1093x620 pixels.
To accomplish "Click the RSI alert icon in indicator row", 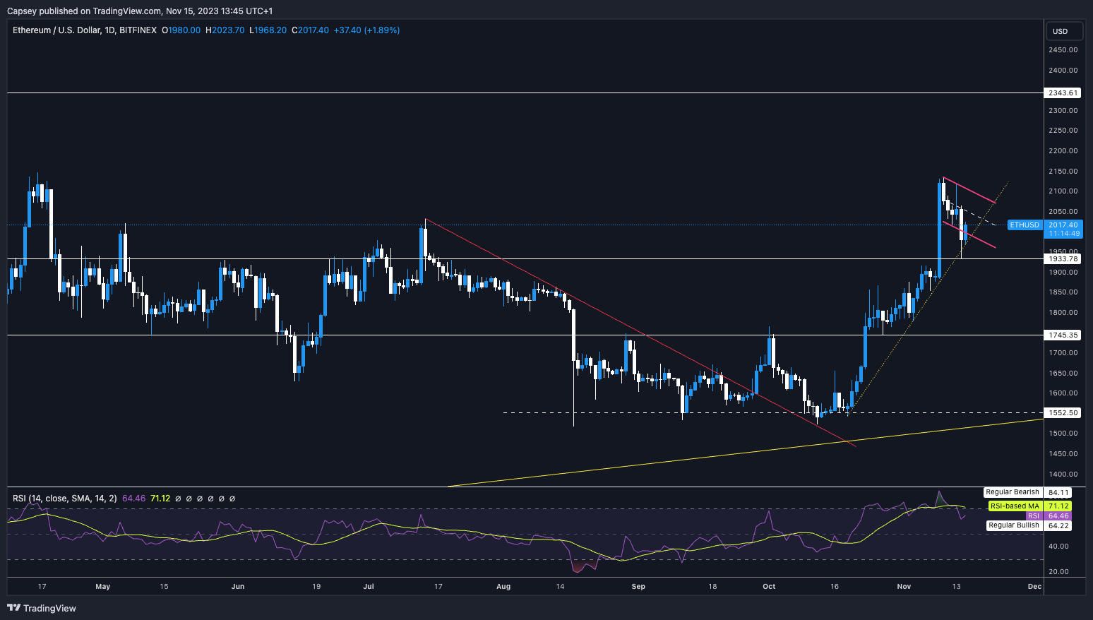I will [x=210, y=499].
